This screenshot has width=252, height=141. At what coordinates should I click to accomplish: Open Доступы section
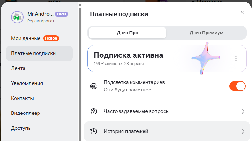(x=21, y=128)
